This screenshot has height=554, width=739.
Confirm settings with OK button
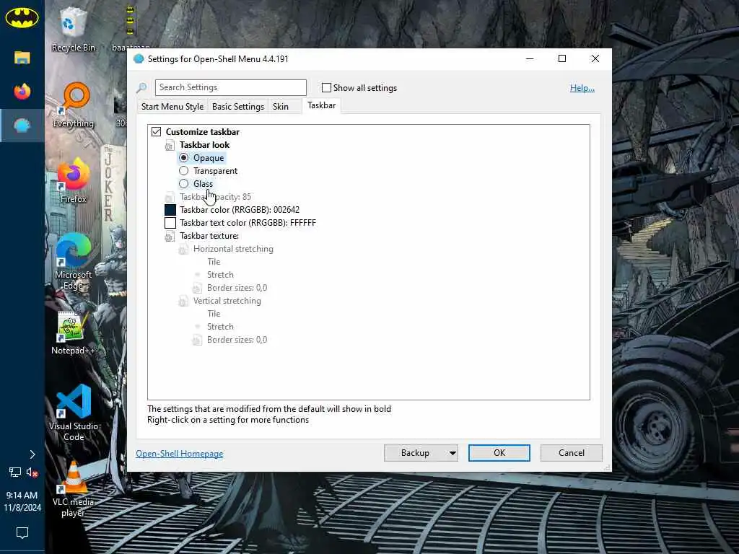[x=499, y=453]
